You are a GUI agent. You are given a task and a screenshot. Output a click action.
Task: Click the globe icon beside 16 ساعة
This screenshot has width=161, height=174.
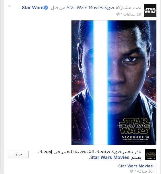point(132,171)
